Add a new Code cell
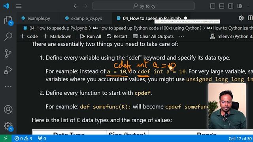 click(x=29, y=36)
